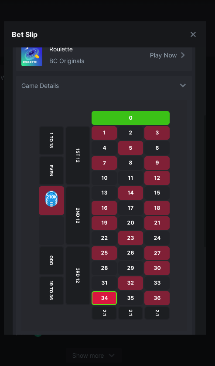Screen dimensions: 215x366
Task: Collapse the Game Details section
Action: [183, 85]
